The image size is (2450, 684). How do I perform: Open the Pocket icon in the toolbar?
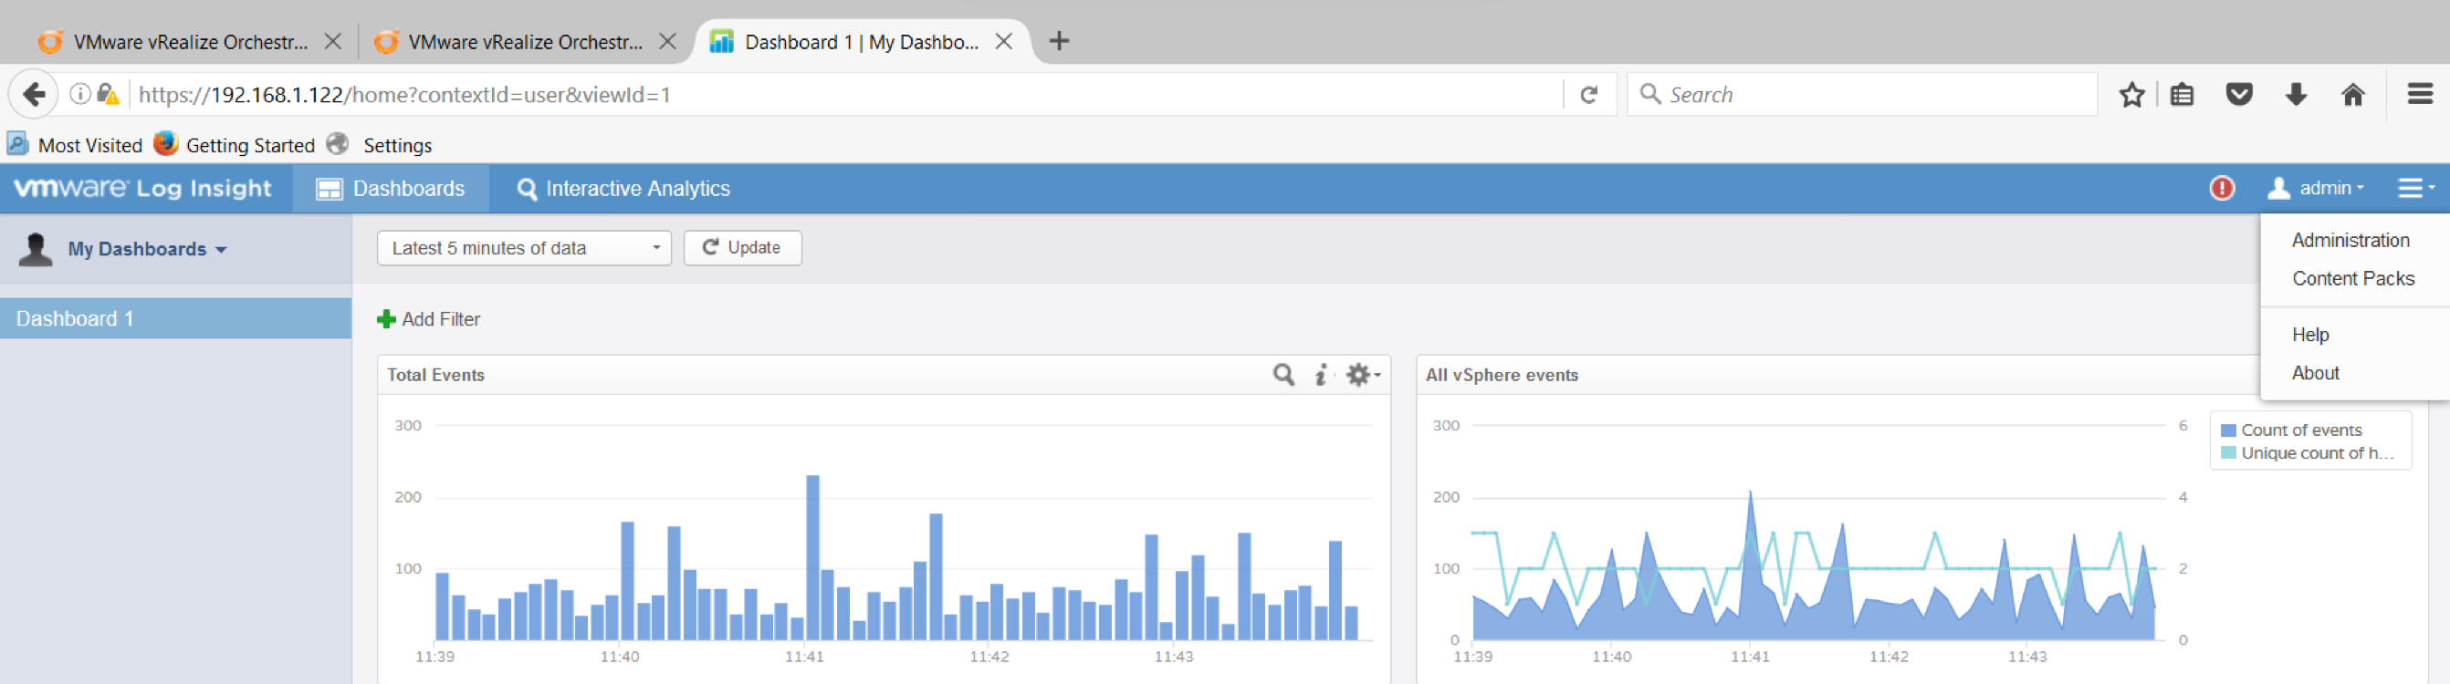click(2239, 94)
